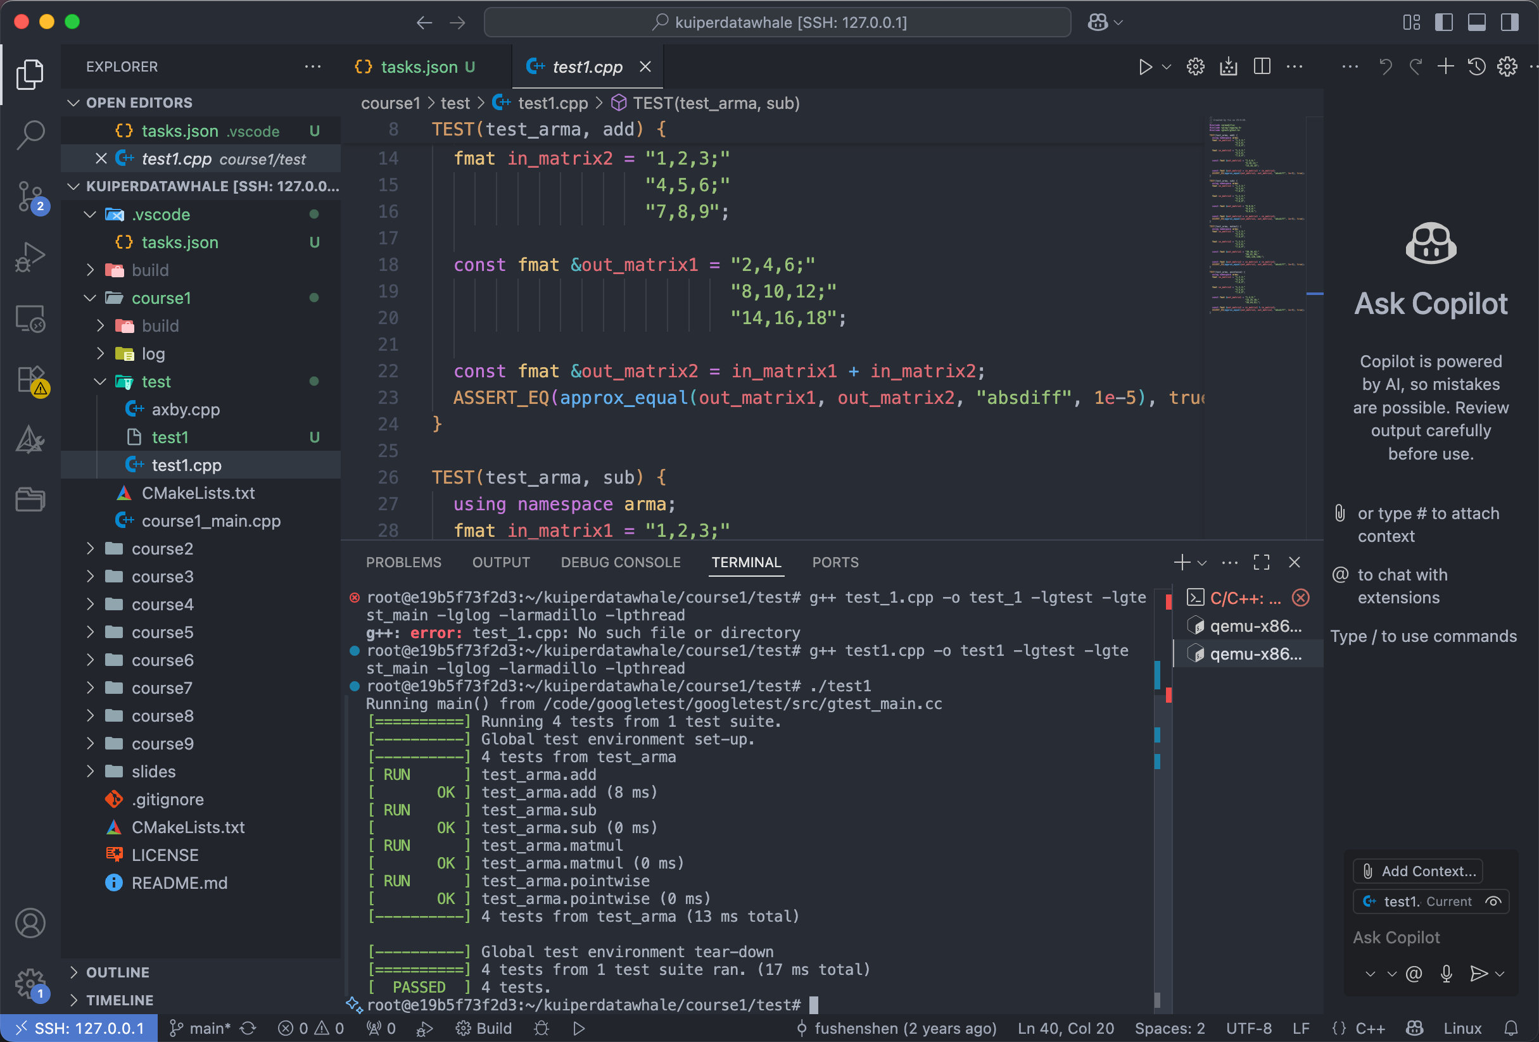This screenshot has width=1539, height=1042.
Task: Split the editor to the right
Action: 1262,67
